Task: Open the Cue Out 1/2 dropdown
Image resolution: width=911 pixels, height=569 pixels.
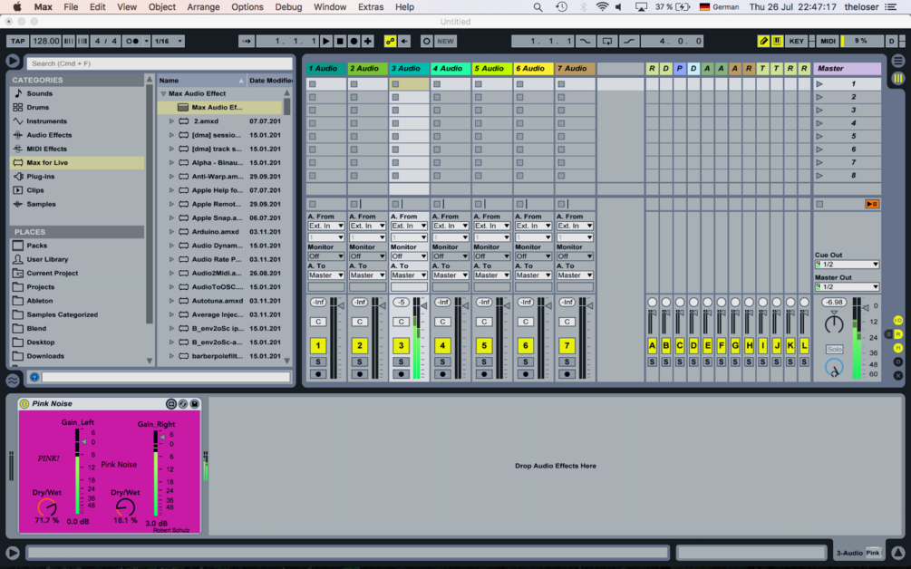Action: click(847, 265)
